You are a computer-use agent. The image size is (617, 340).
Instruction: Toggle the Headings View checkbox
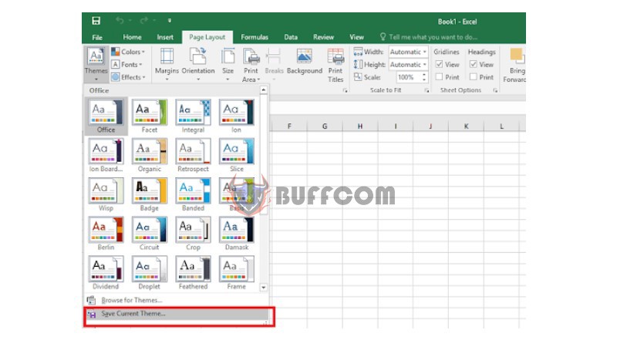click(x=474, y=64)
